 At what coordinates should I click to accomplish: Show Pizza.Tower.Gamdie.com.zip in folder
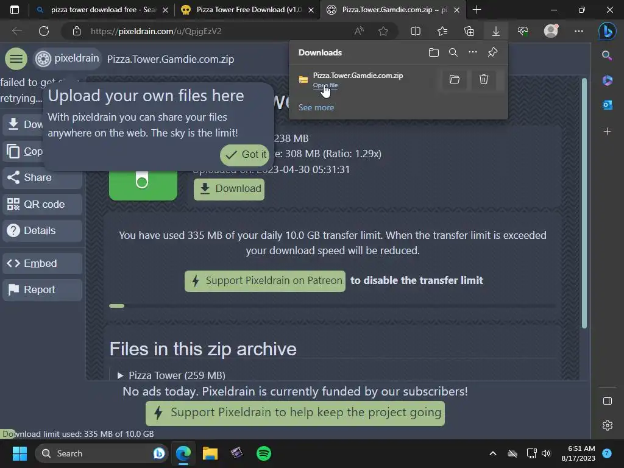(x=455, y=80)
